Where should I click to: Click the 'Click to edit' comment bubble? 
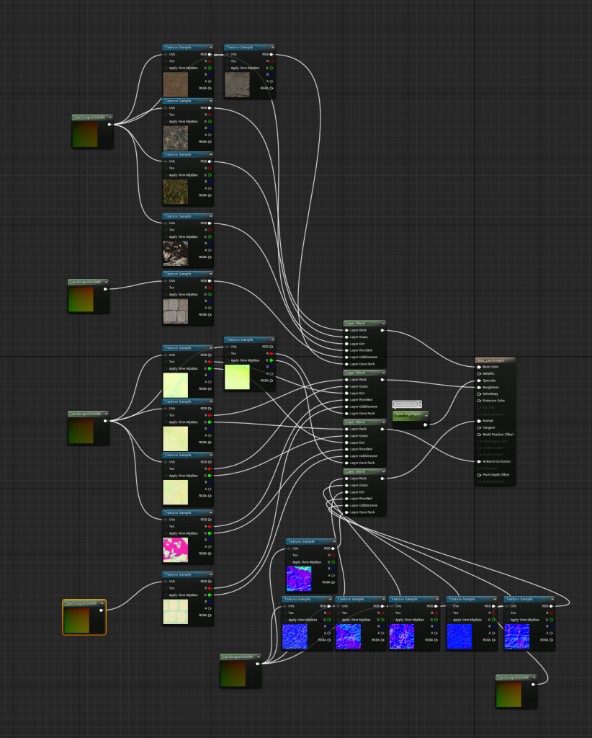coord(407,404)
